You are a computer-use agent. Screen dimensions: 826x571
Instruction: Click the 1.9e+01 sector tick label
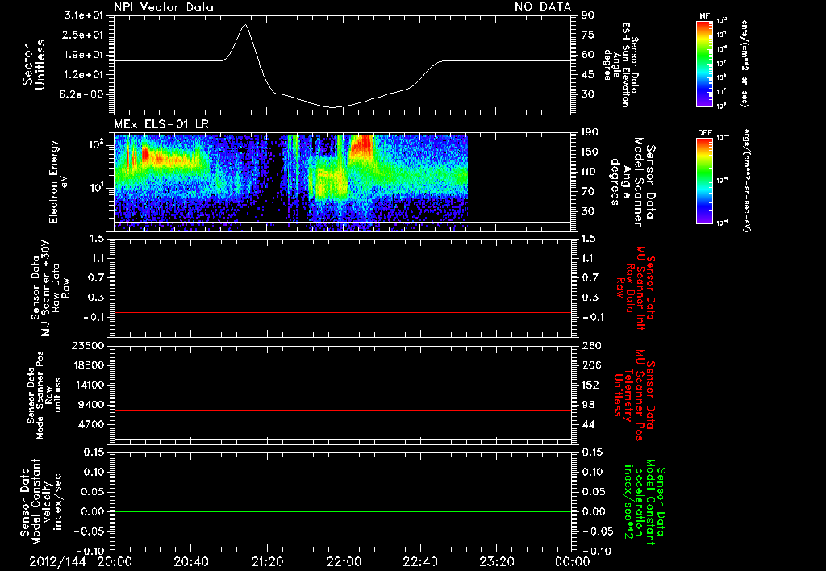point(84,55)
